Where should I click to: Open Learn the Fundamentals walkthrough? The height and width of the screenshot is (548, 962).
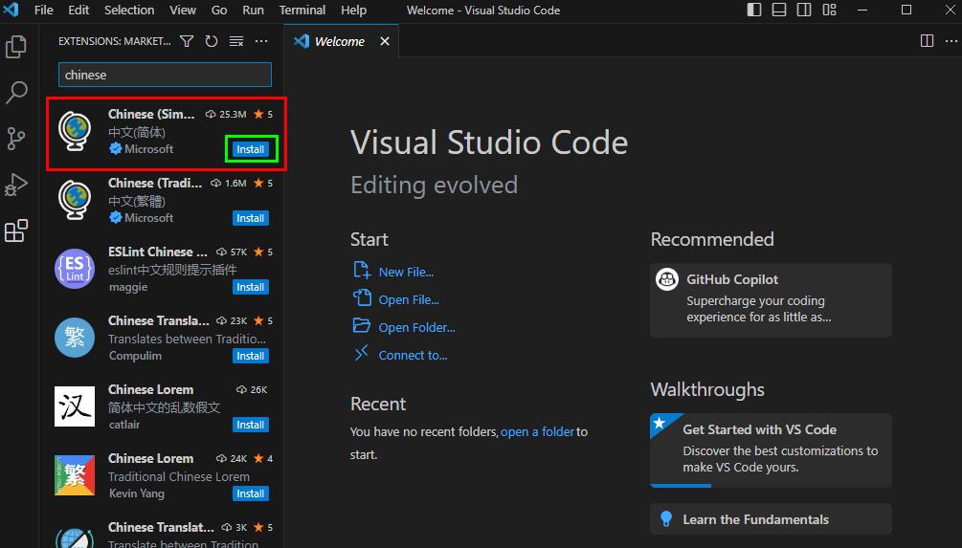771,519
